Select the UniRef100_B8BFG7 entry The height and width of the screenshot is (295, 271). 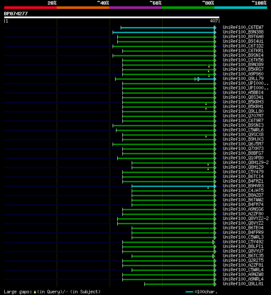click(243, 153)
